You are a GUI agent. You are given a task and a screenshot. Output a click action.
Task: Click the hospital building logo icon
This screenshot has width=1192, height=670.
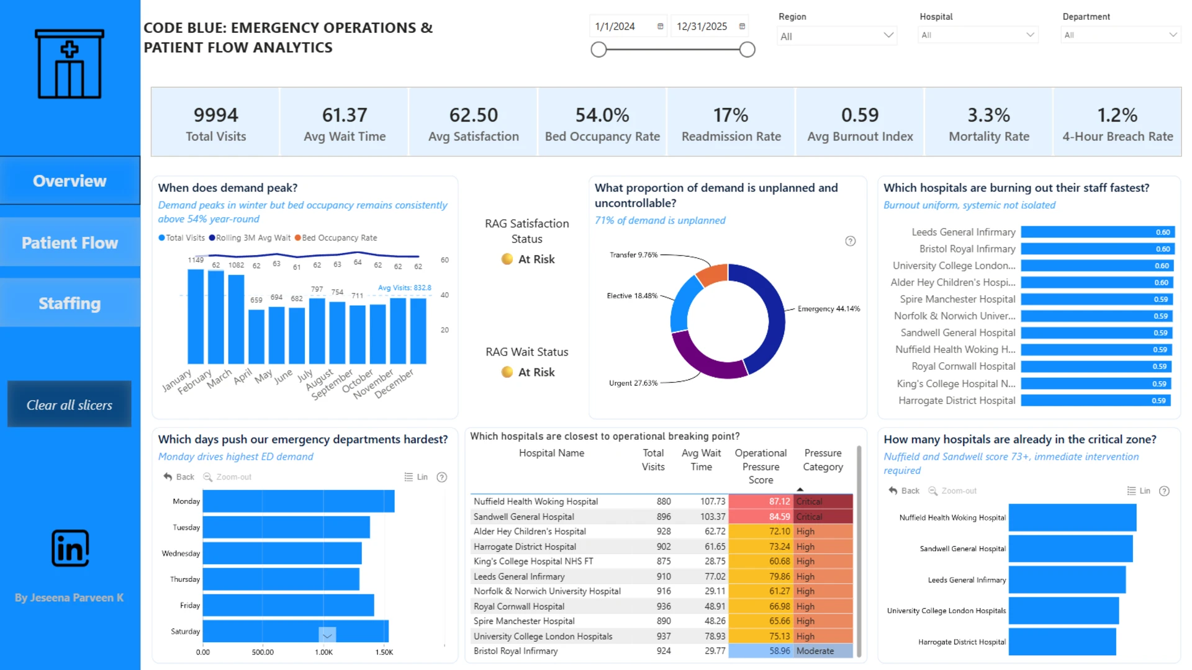click(70, 64)
